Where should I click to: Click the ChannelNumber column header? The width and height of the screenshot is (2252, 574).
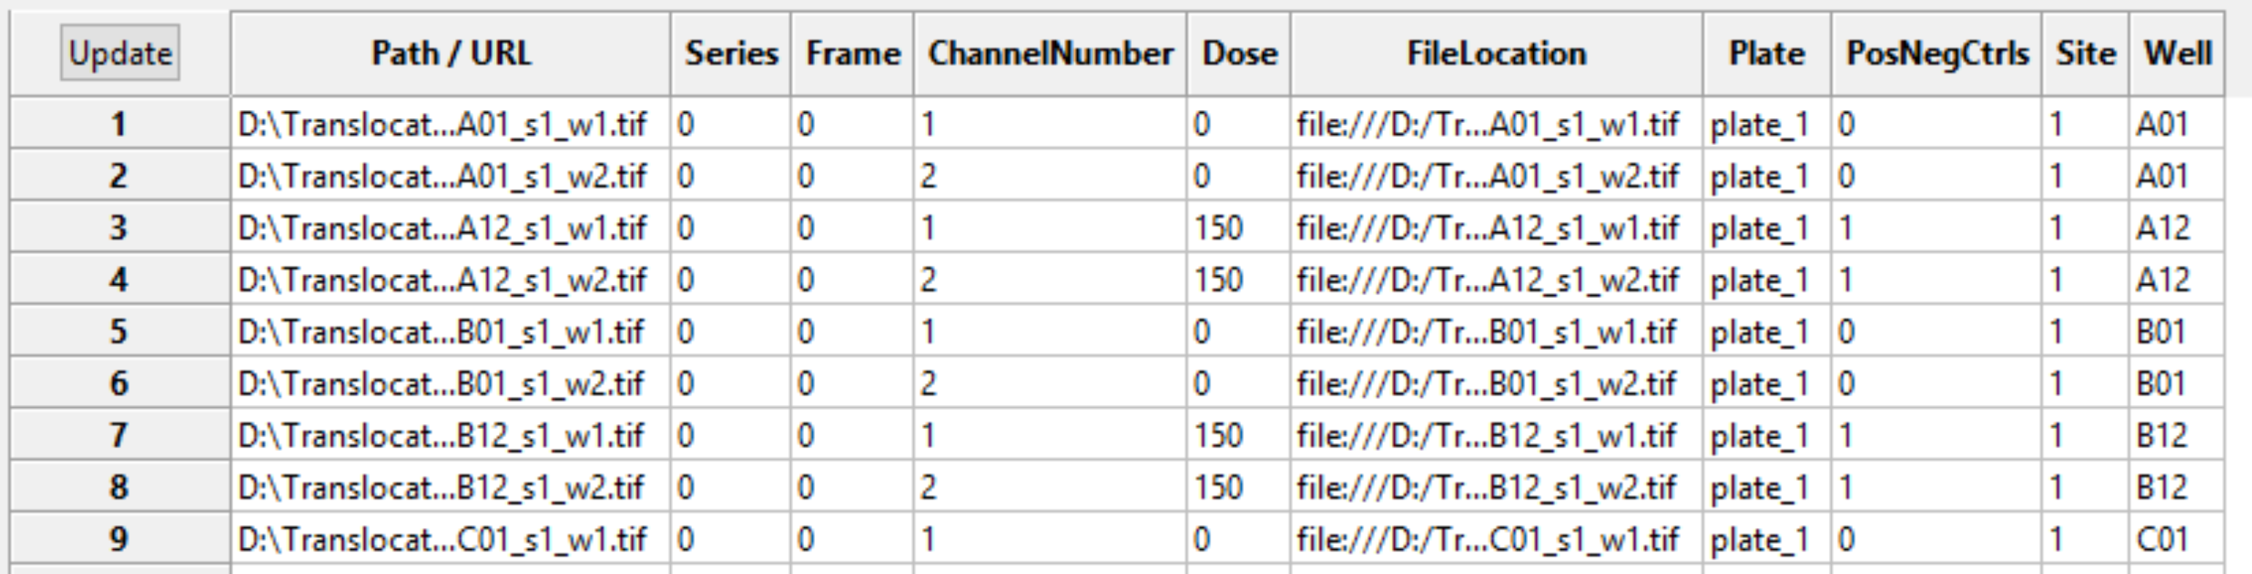tap(1050, 53)
